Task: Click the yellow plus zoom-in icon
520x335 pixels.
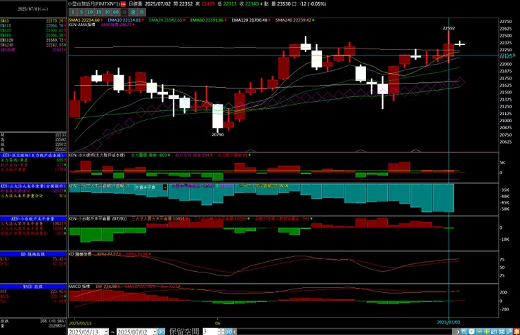Action: [486, 331]
